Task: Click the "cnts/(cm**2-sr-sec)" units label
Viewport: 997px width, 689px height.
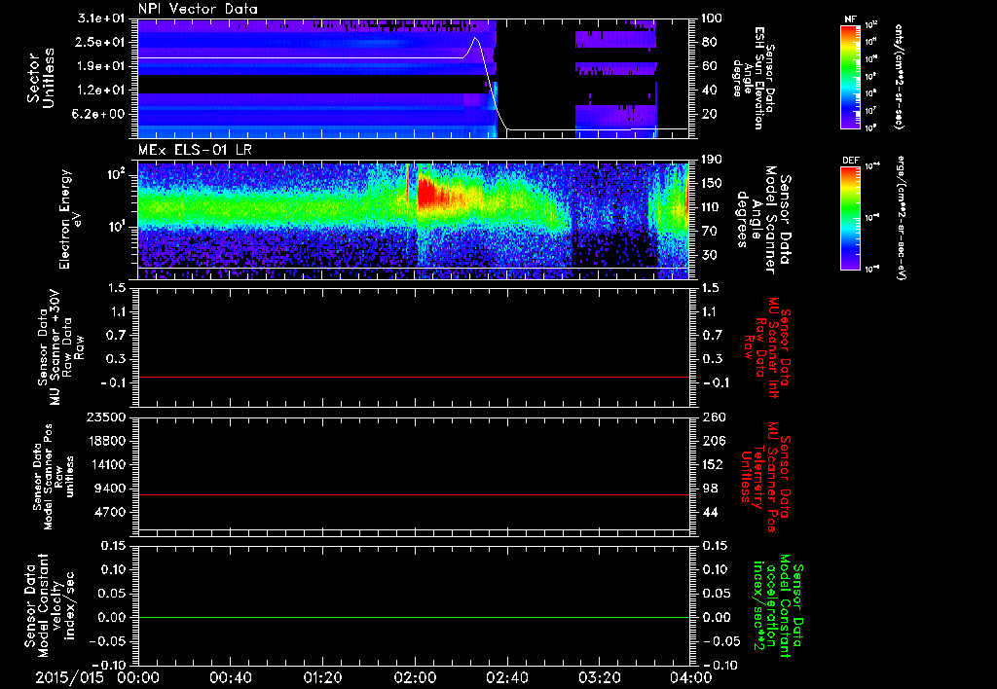Action: [x=899, y=76]
